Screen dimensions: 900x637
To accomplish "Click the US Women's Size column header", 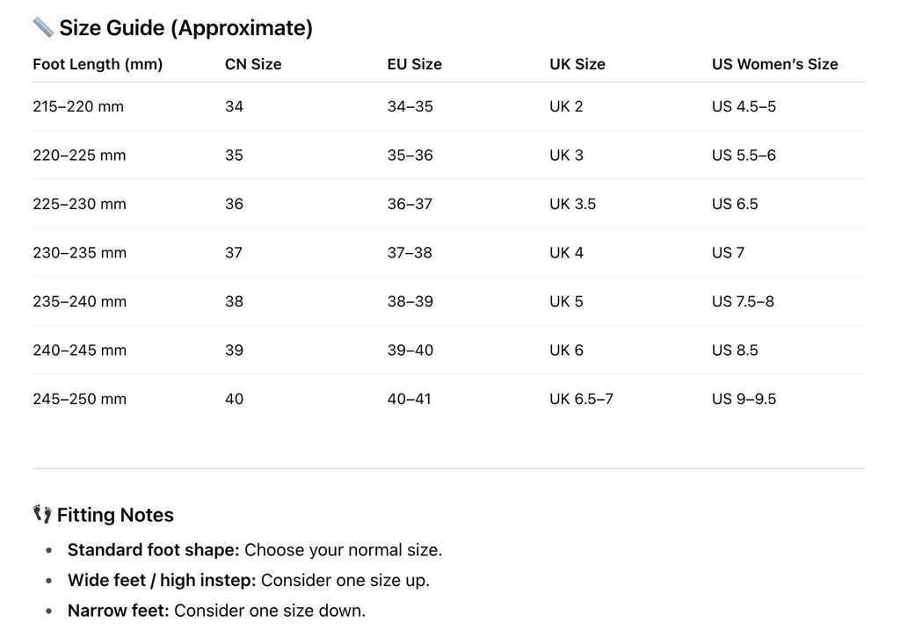I will pyautogui.click(x=774, y=64).
